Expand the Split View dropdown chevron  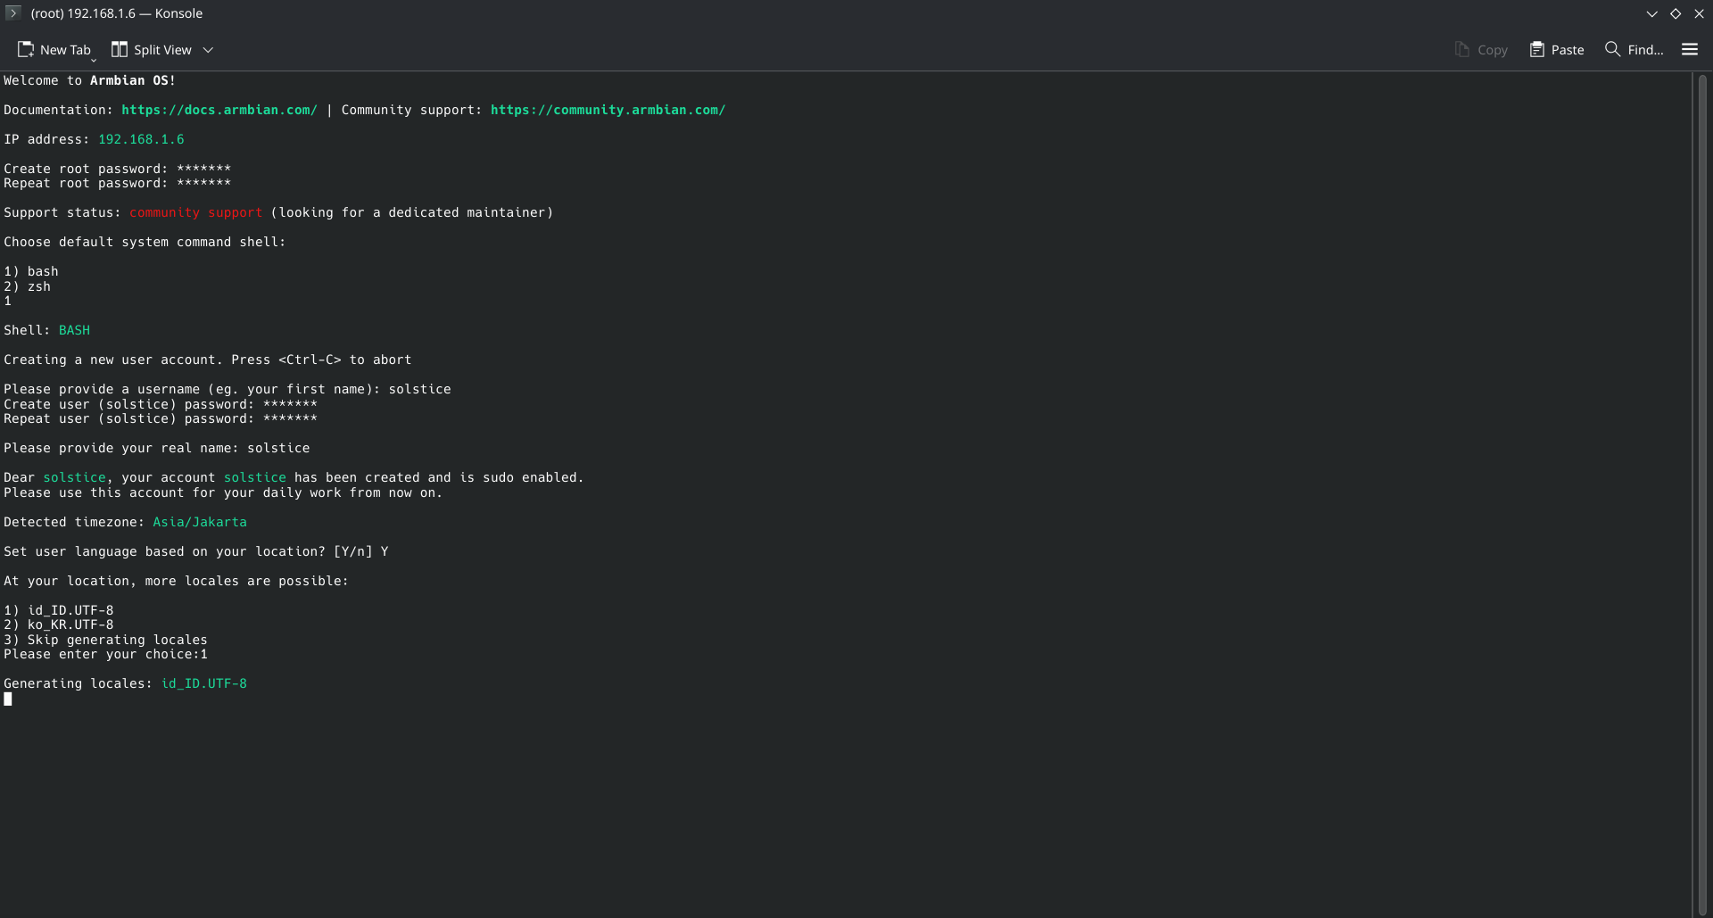(208, 50)
